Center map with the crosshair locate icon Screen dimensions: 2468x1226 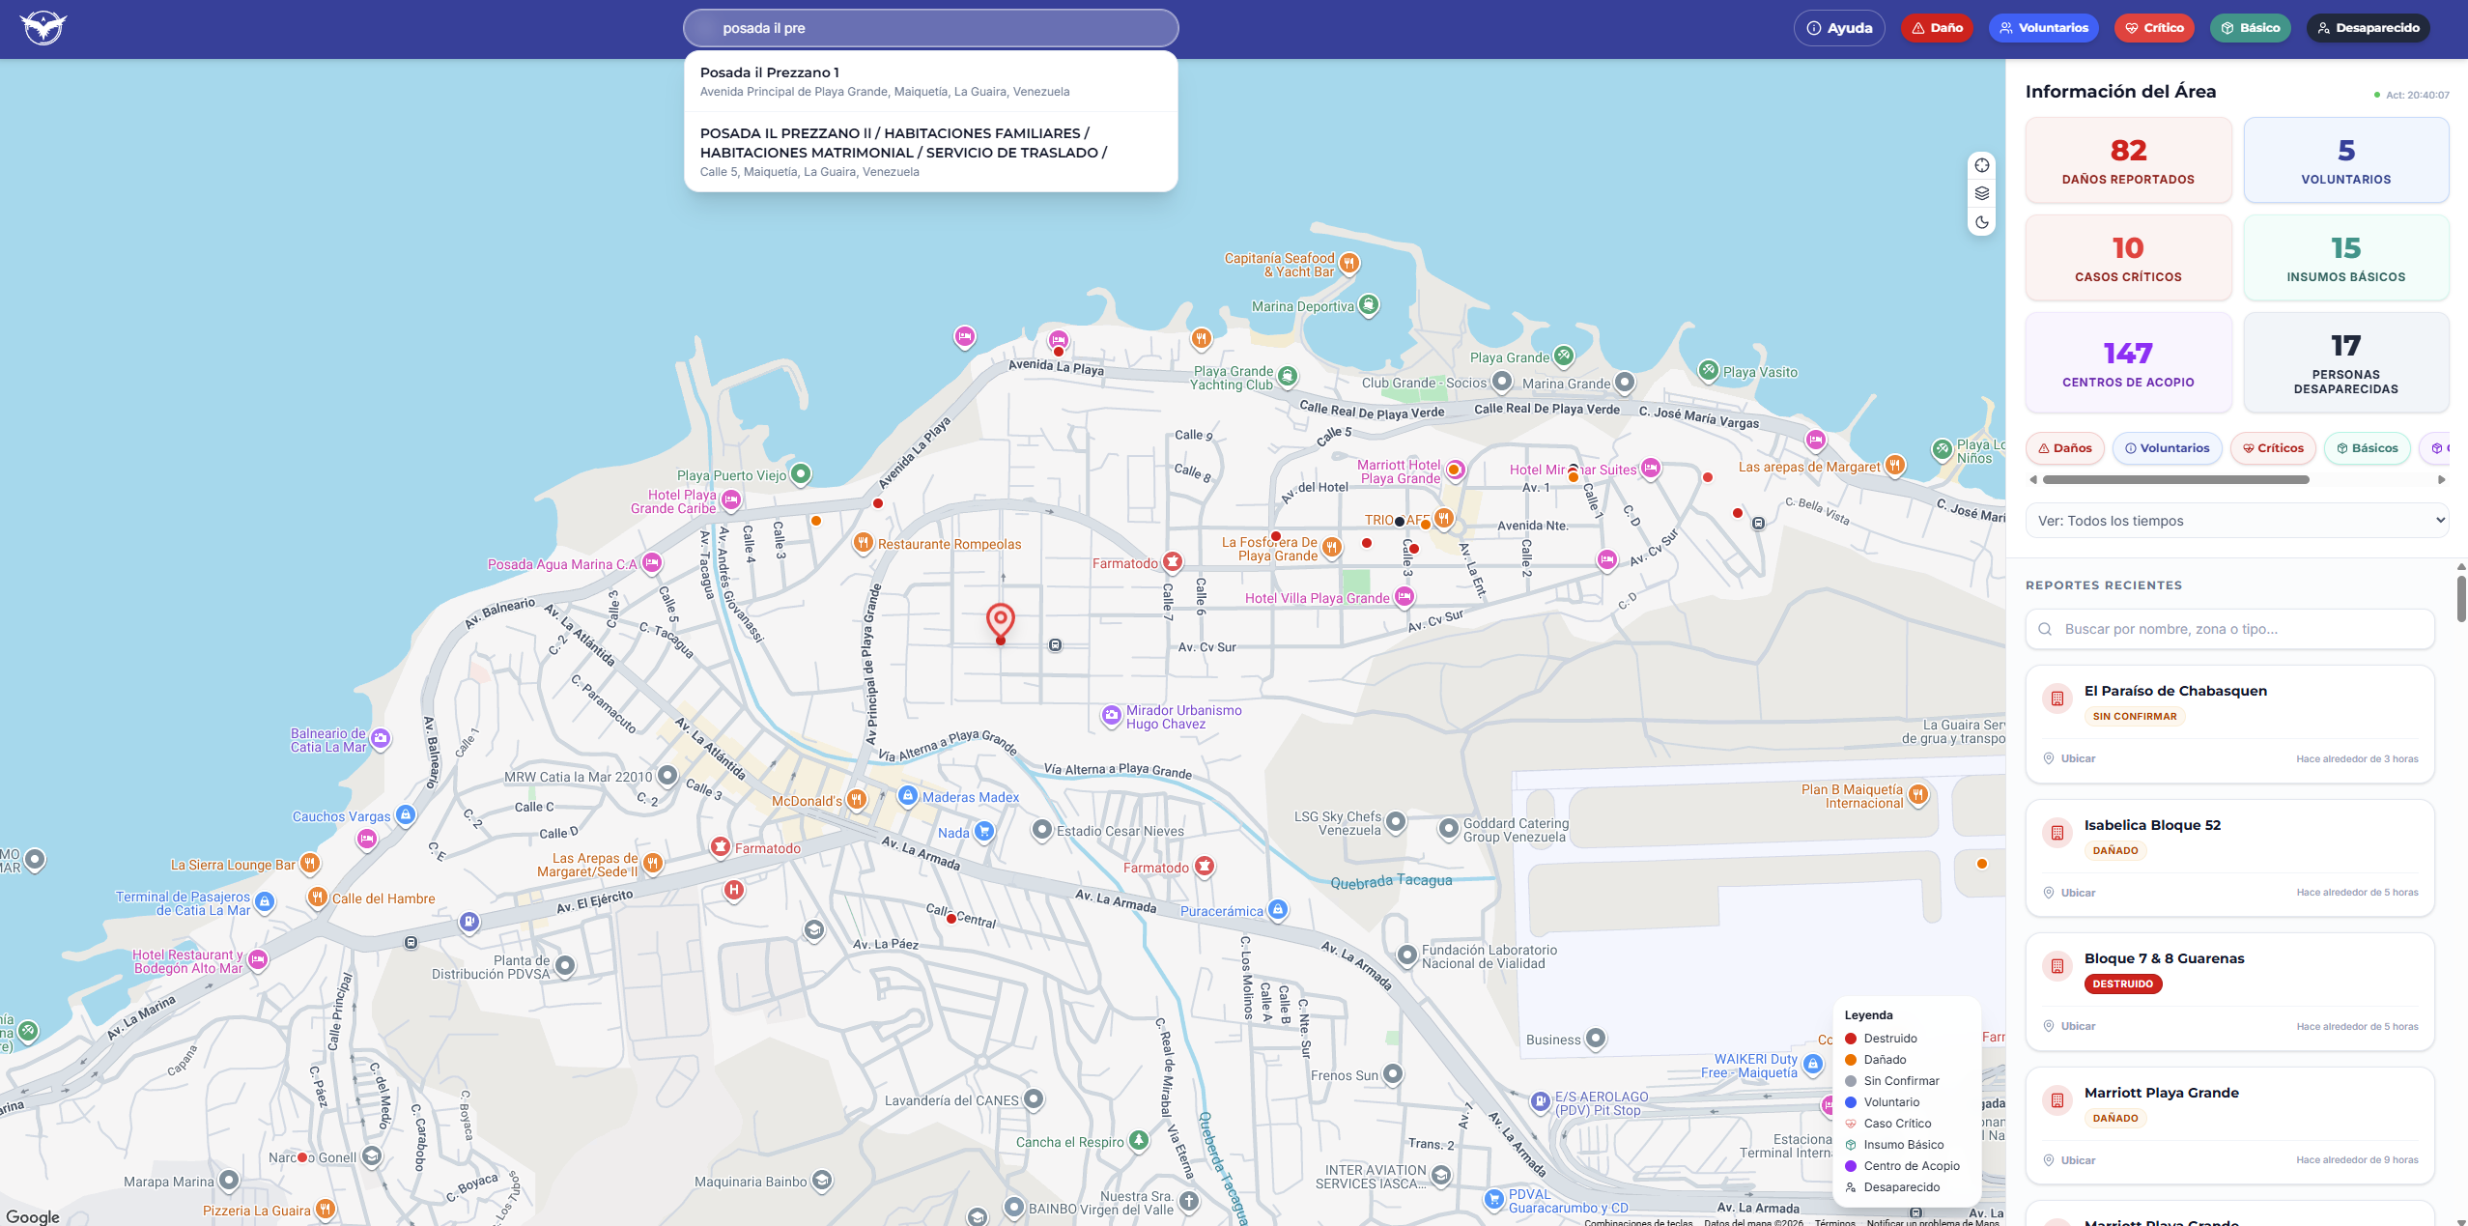[x=1982, y=165]
